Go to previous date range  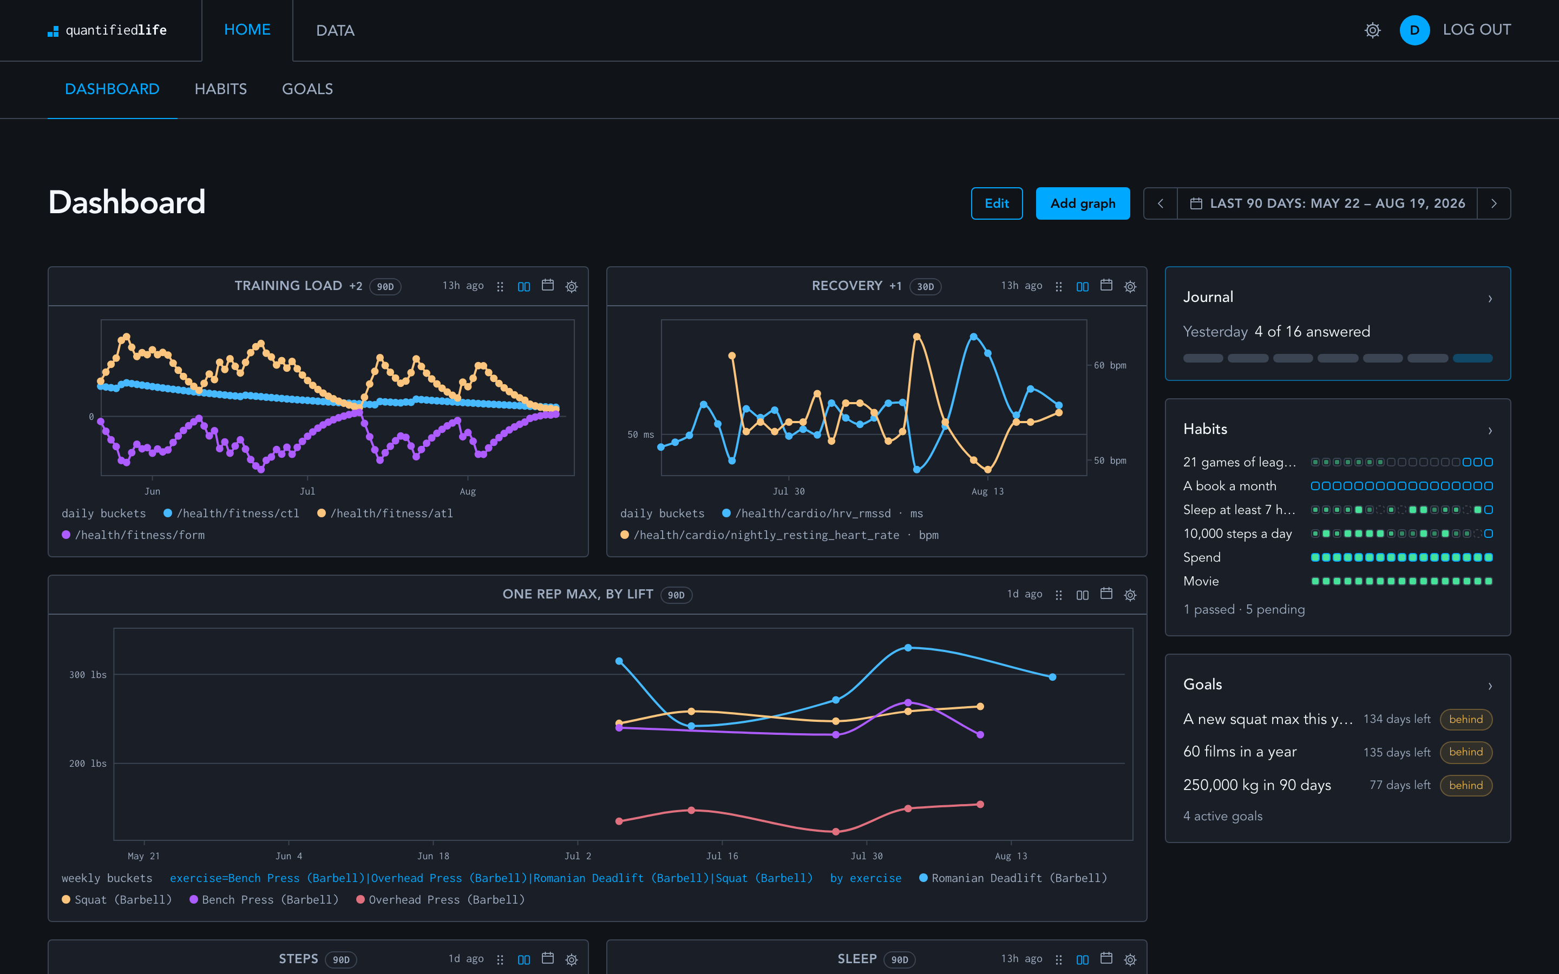[x=1160, y=203]
